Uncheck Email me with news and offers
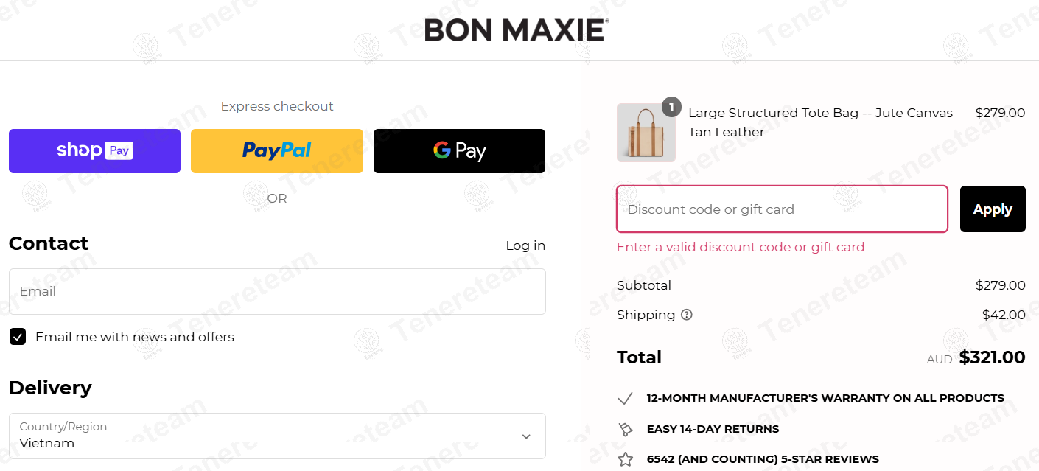 click(x=18, y=337)
